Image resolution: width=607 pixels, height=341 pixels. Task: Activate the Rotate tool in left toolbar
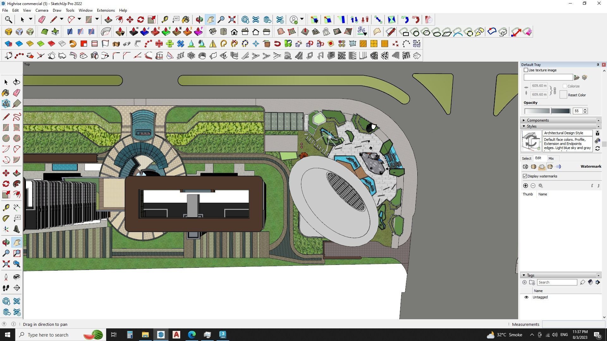pos(6,184)
